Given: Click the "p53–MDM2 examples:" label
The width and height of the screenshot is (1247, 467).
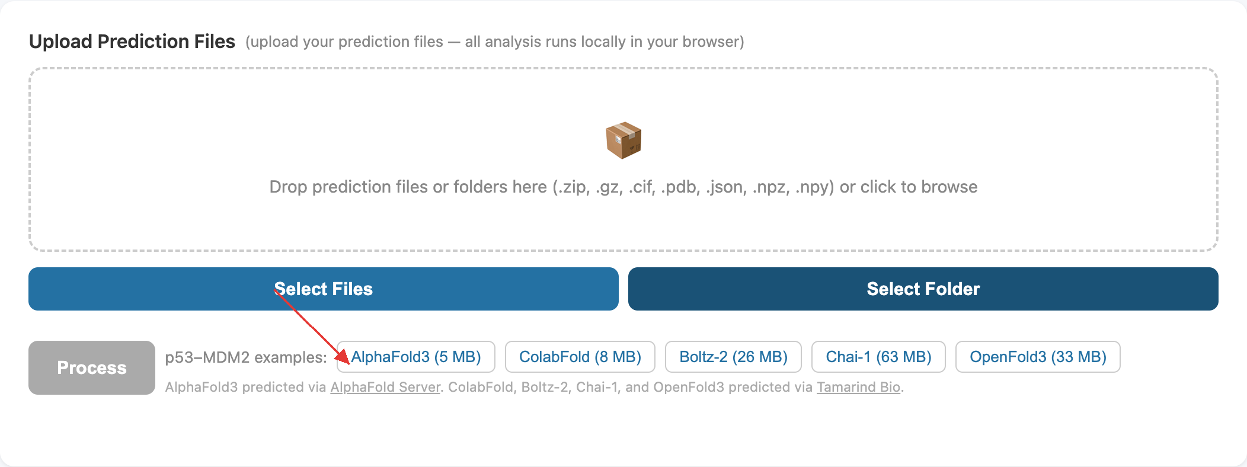Looking at the screenshot, I should pyautogui.click(x=246, y=357).
